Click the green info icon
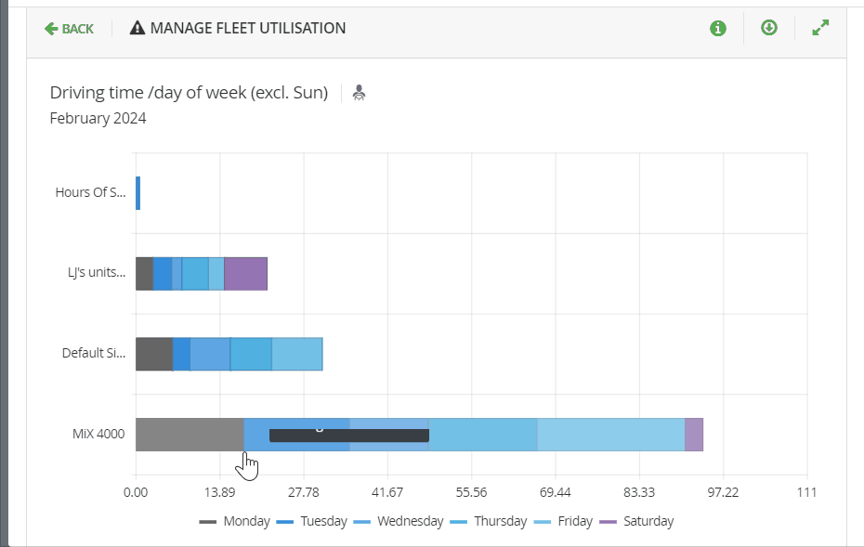Viewport: 864px width, 547px height. (717, 28)
